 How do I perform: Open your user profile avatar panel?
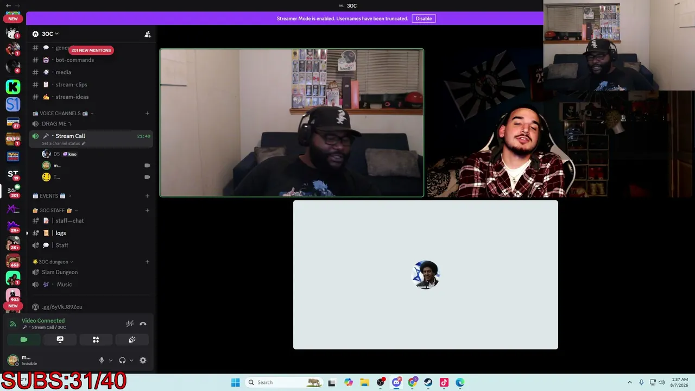(x=12, y=360)
